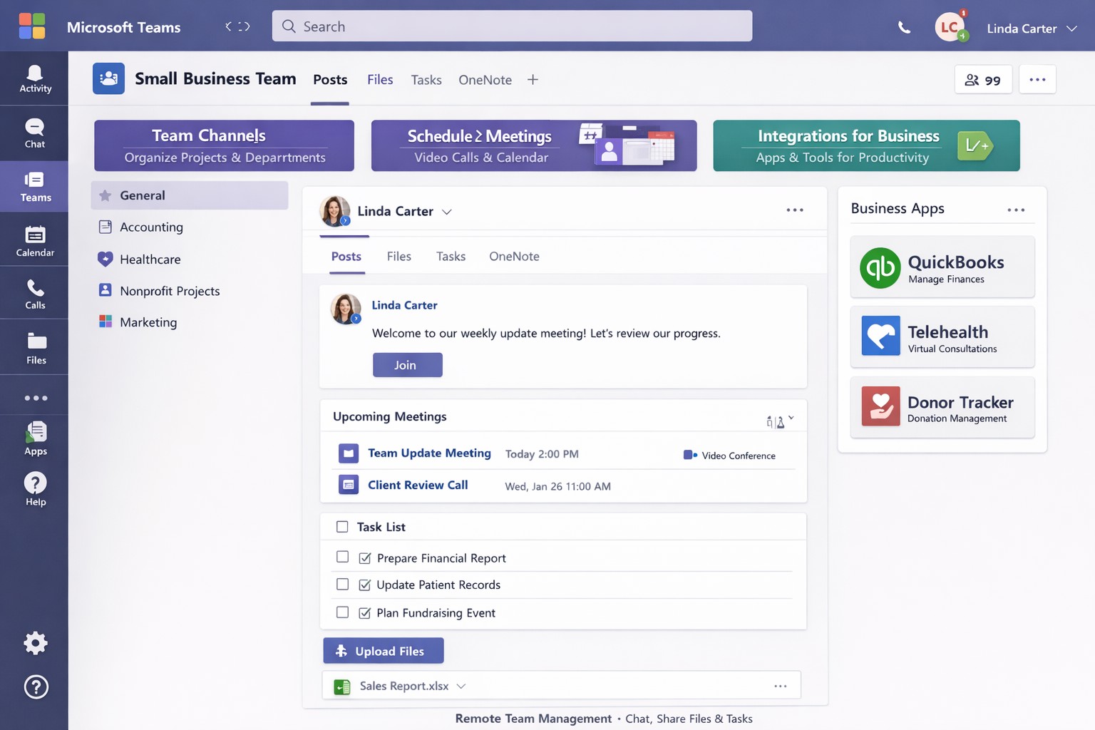The width and height of the screenshot is (1095, 730).
Task: Open the OneNote tab in post panel
Action: [x=514, y=257]
